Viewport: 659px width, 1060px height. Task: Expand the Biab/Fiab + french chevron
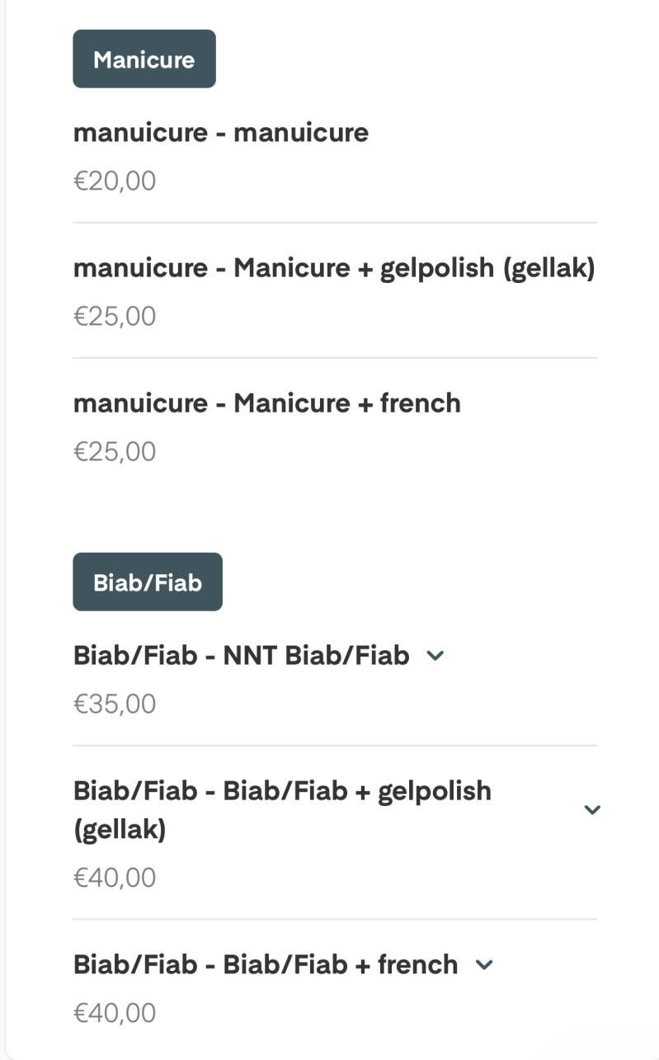[484, 964]
